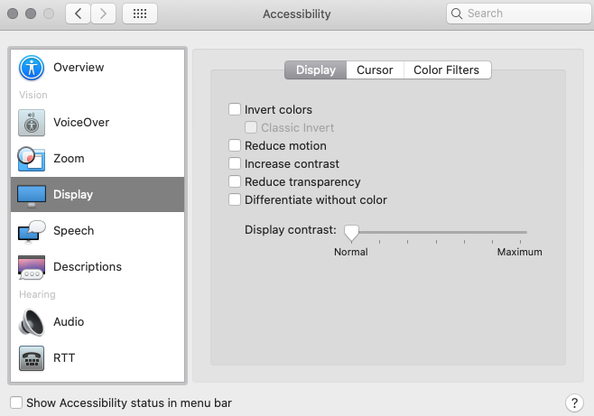
Task: Switch to the Color Filters tab
Action: point(447,70)
